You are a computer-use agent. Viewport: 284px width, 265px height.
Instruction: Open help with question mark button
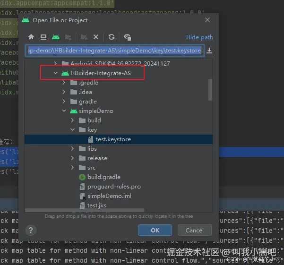(31, 230)
